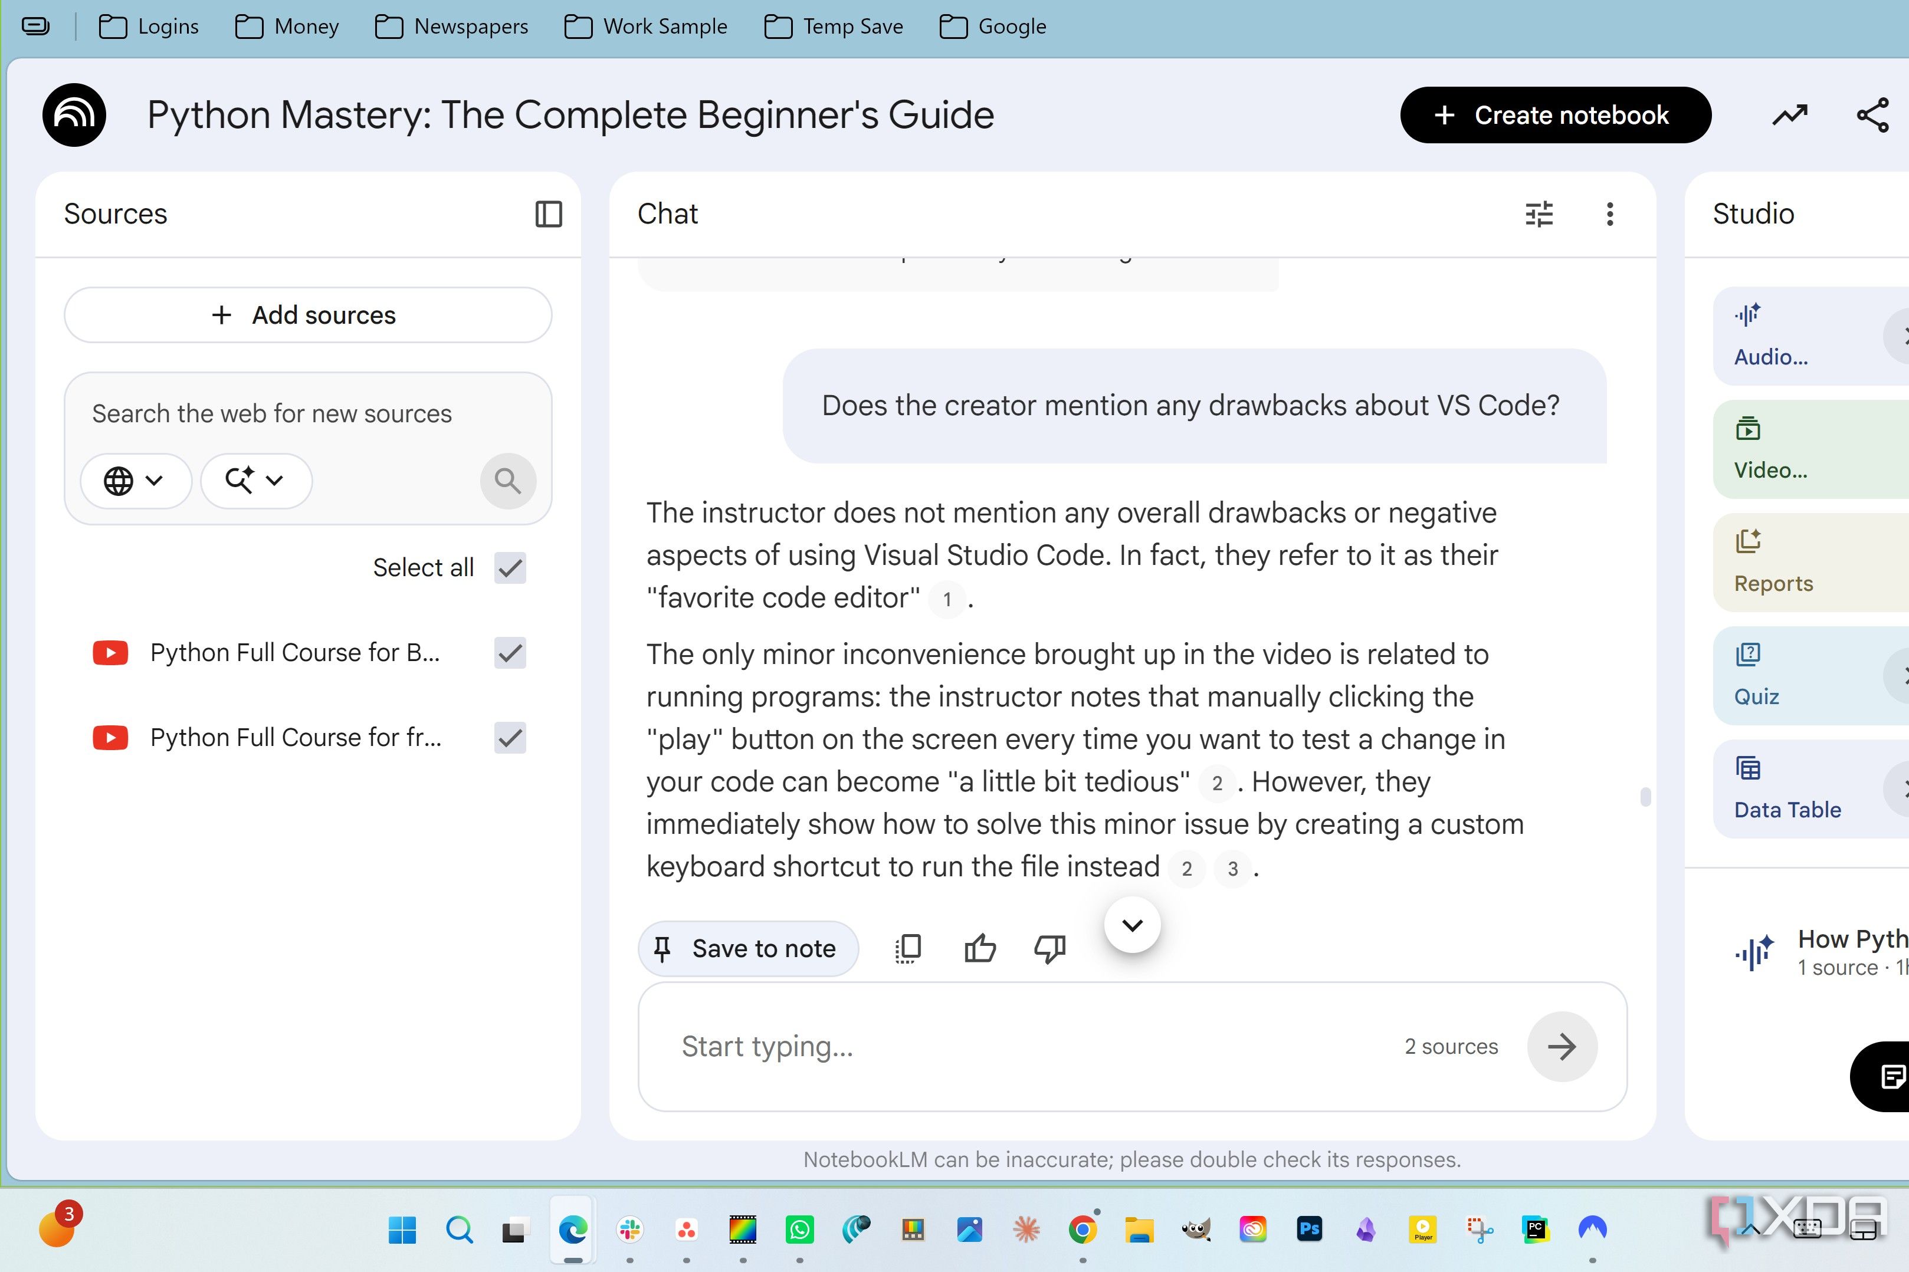Open the How Pyth... audio overview item

tap(1821, 952)
